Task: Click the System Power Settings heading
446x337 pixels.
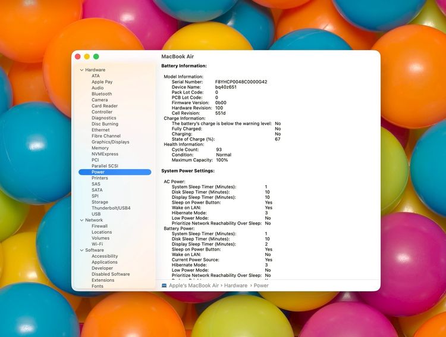Action: (188, 171)
